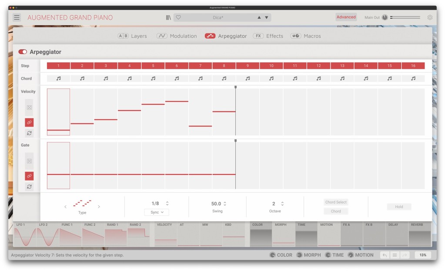The width and height of the screenshot is (445, 271).
Task: Select the LFO 1 modulation thumbnail
Action: click(x=25, y=235)
